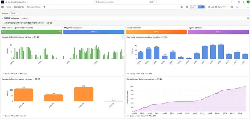The height and width of the screenshot is (119, 250).
Task: Click in the Search or jump to field
Action: click(x=125, y=2)
